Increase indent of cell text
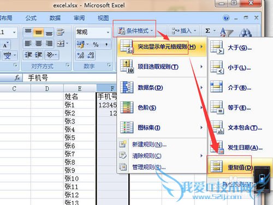This screenshot has width=273, height=205. [38, 55]
